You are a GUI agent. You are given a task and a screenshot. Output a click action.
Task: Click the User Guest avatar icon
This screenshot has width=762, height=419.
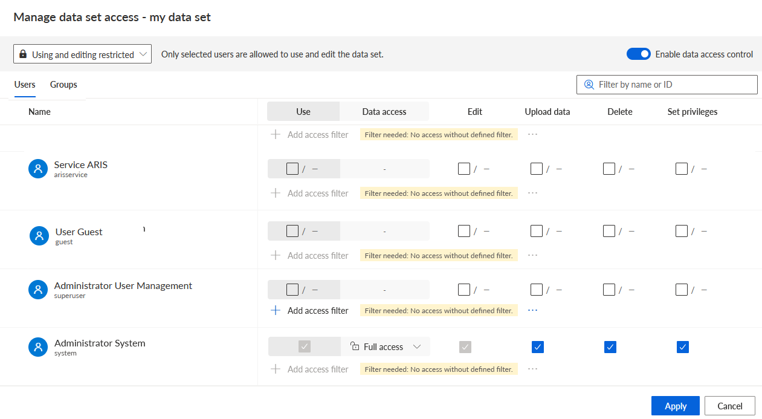39,236
